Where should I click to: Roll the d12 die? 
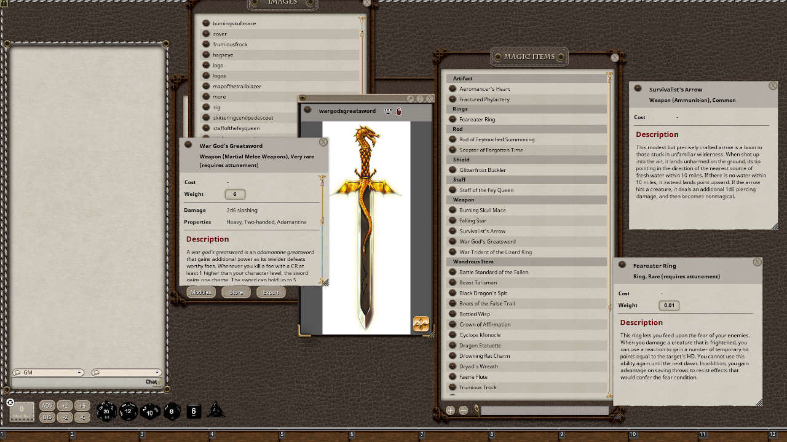(128, 411)
